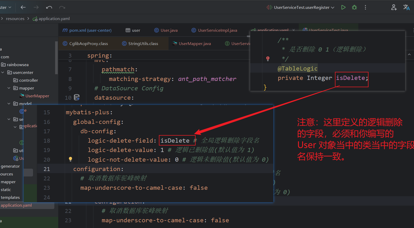The width and height of the screenshot is (414, 228).
Task: Click the datasource gutter icon on line 10
Action: (77, 98)
